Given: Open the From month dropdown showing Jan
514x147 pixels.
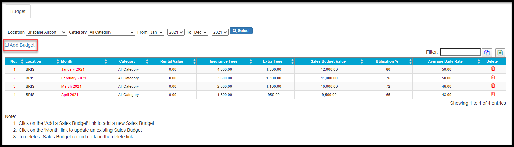Looking at the screenshot, I should coord(156,32).
